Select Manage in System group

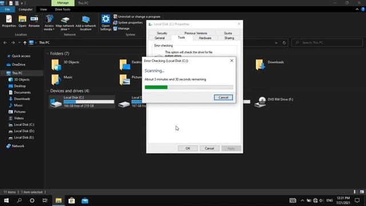coord(121,29)
